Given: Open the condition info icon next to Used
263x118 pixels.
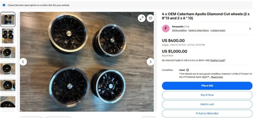Looking at the screenshot, I should click(x=188, y=70).
